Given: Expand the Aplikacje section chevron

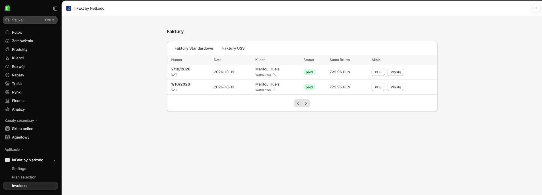Looking at the screenshot, I should pos(22,149).
